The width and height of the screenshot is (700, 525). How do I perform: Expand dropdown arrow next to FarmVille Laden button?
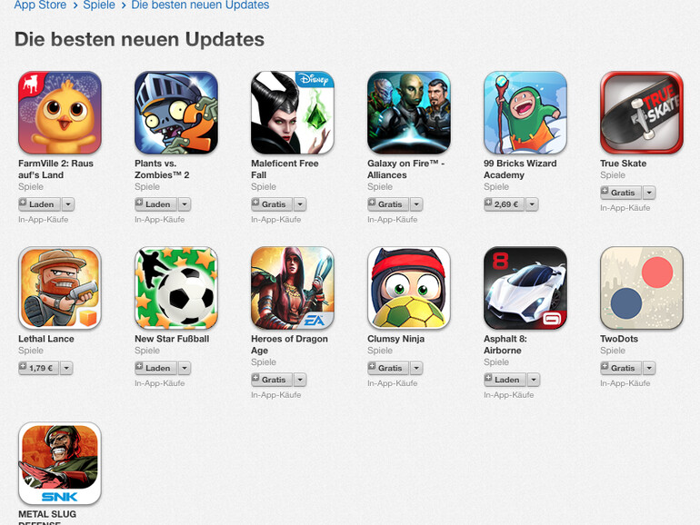(68, 204)
